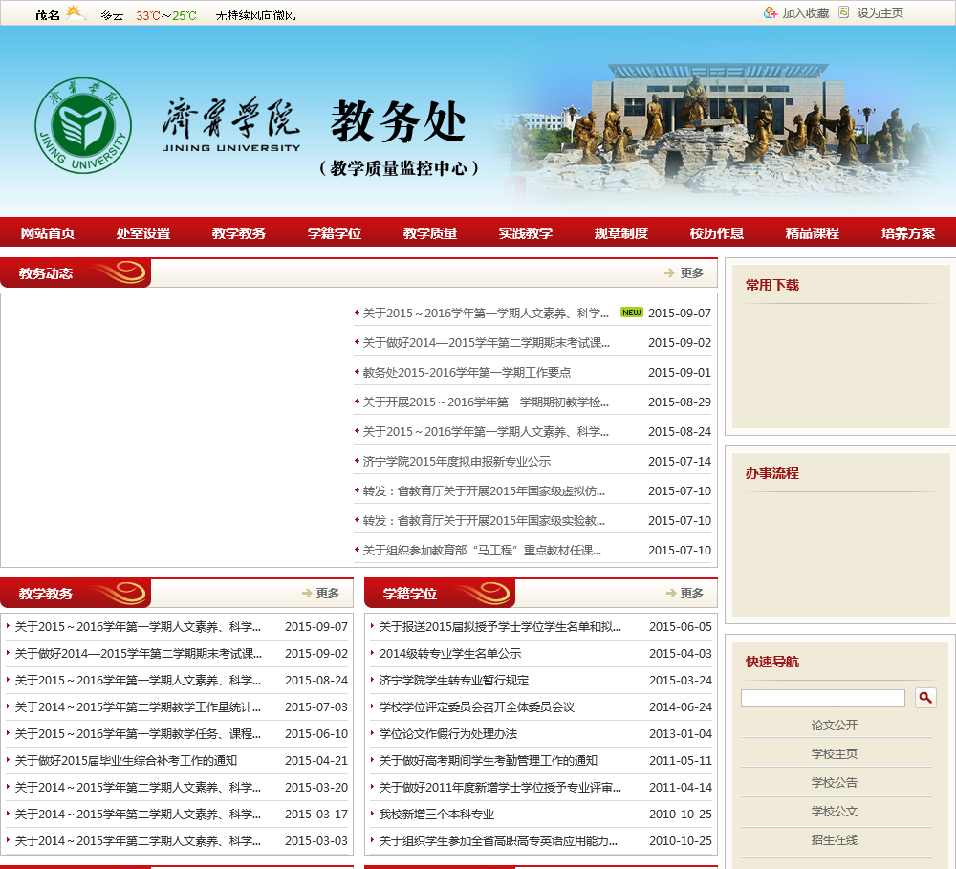Click the 办事流程 panel heading

pos(771,473)
